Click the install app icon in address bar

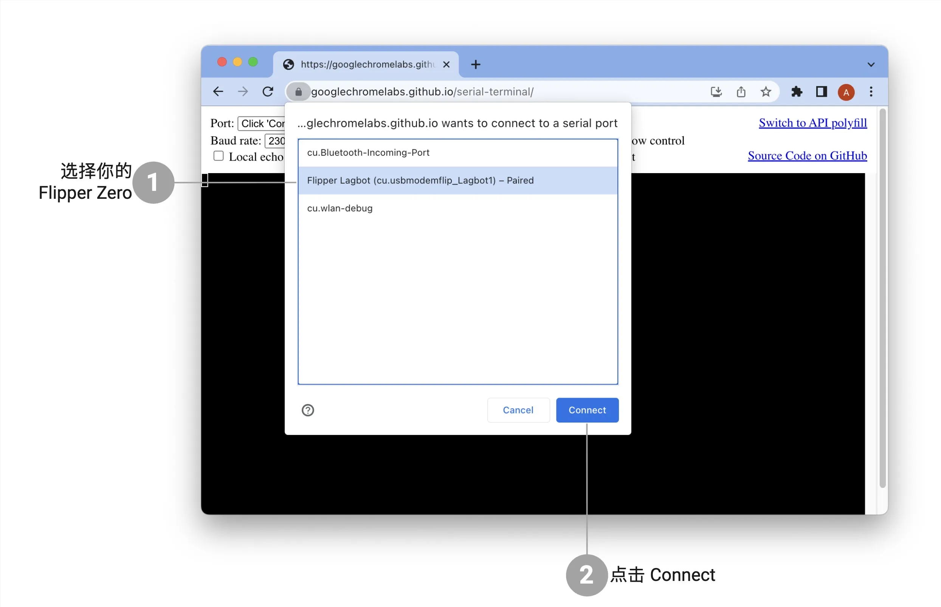716,92
